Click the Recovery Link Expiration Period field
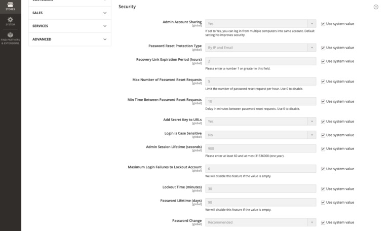 (x=260, y=61)
